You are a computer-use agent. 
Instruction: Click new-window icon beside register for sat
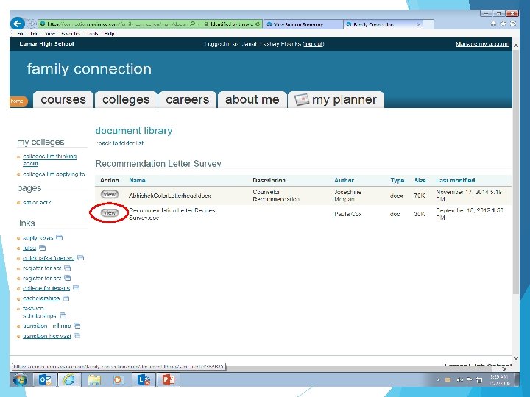coord(68,268)
